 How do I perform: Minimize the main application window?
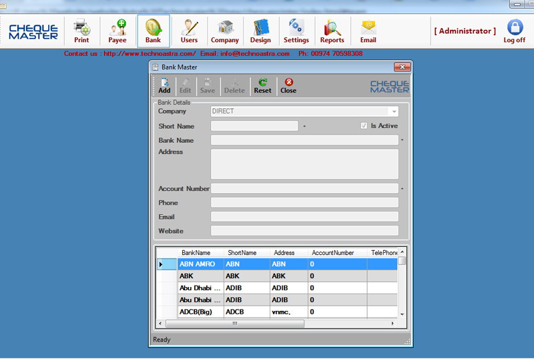(517, 4)
